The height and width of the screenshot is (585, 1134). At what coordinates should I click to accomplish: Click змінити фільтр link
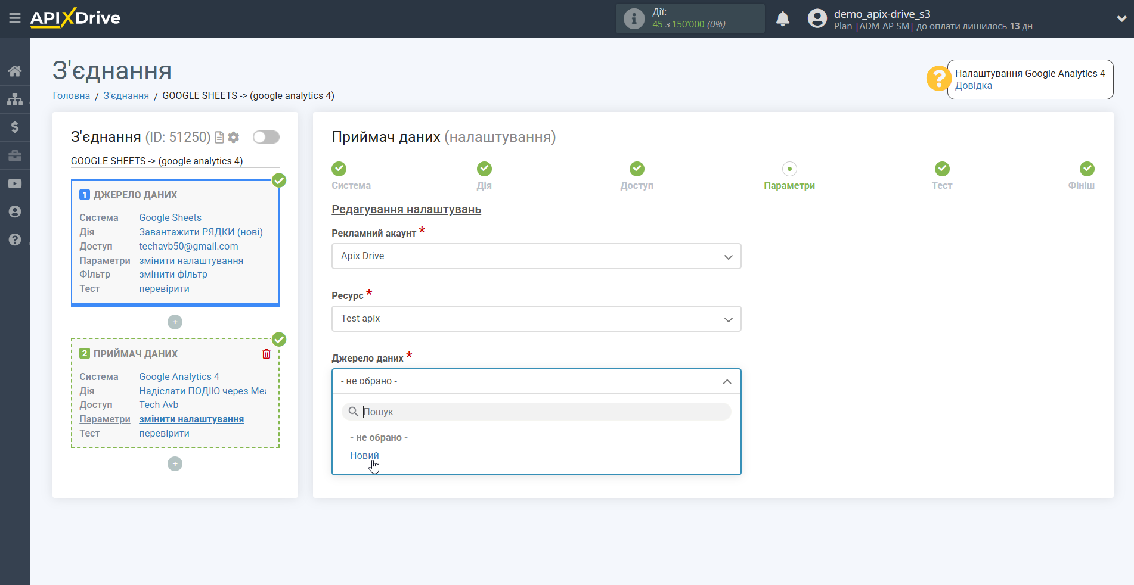(x=173, y=274)
